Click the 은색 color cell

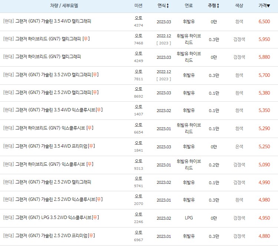click(239, 146)
